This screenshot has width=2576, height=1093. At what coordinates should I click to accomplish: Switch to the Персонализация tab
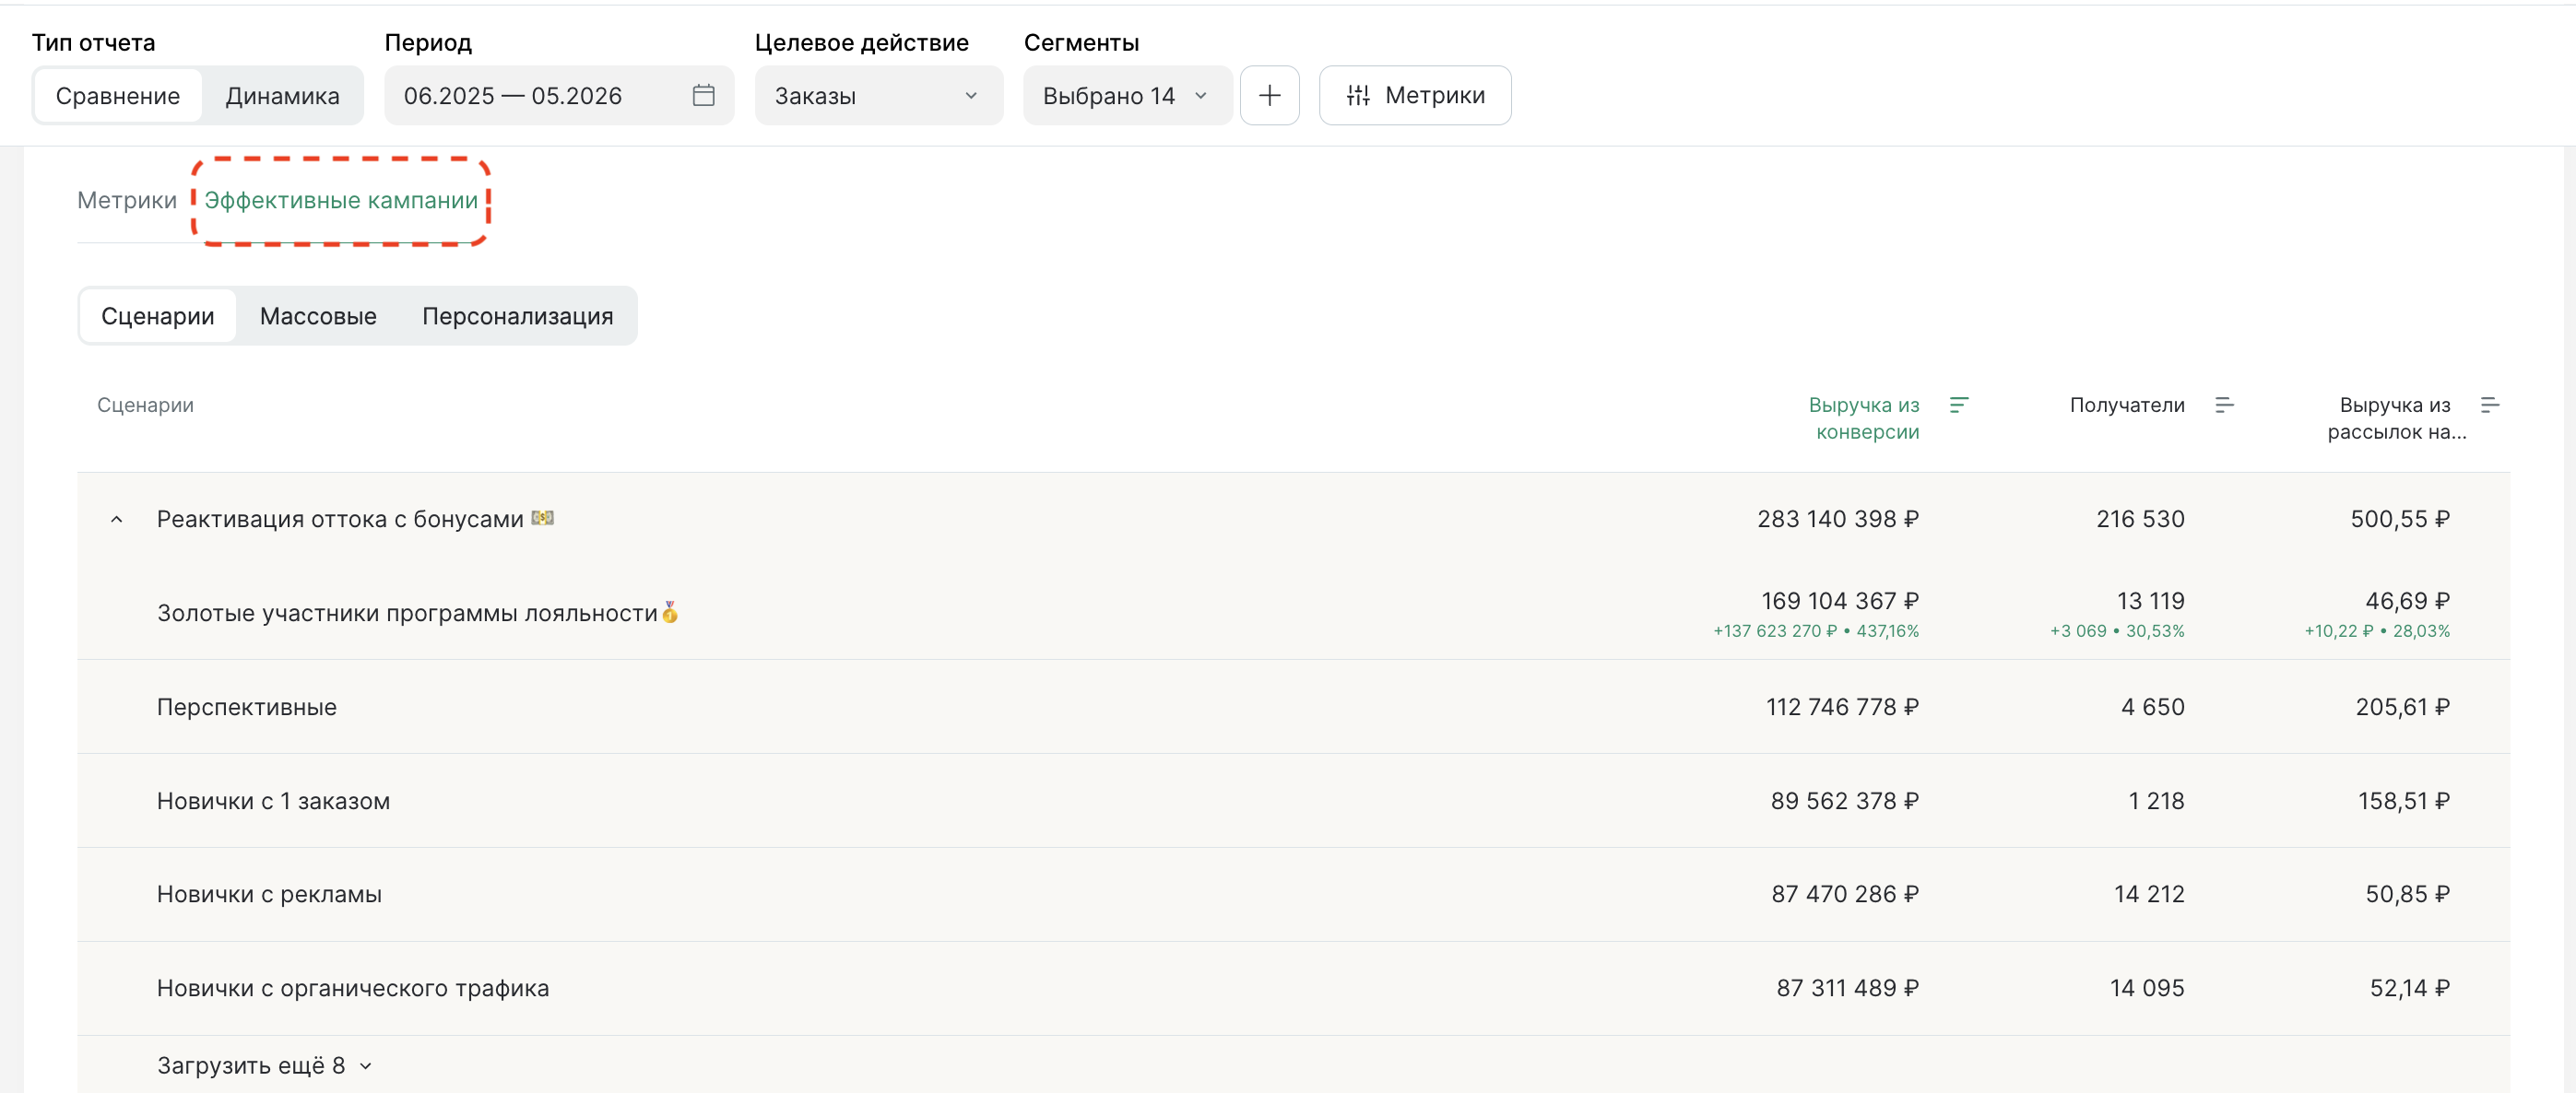point(517,316)
